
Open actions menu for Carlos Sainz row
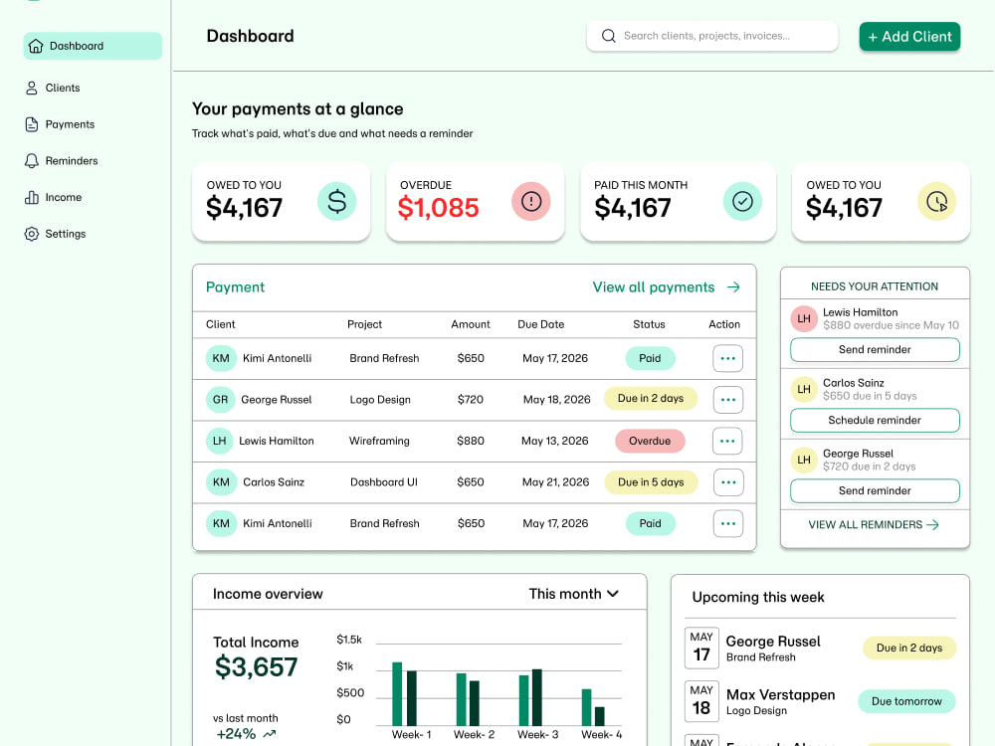(x=728, y=482)
